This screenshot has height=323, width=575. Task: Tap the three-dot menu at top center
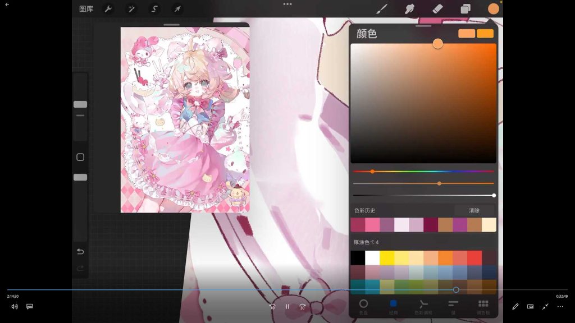287,4
